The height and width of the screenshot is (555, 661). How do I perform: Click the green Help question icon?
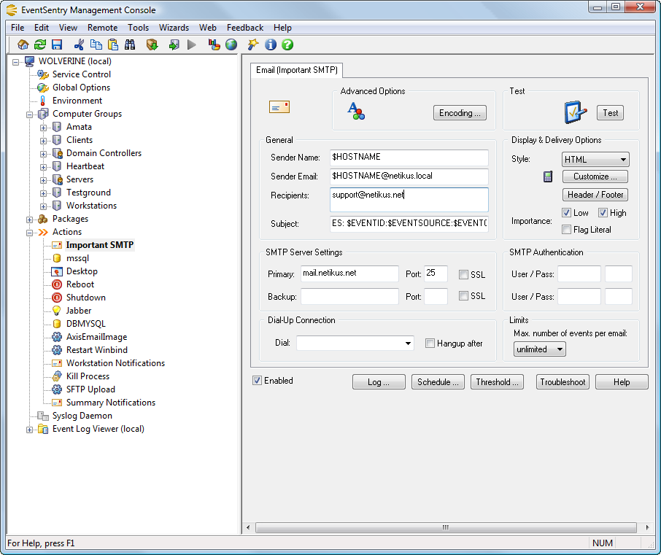click(x=287, y=44)
